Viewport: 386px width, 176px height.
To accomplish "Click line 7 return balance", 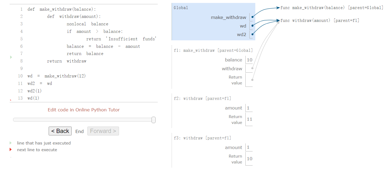I will [x=85, y=54].
